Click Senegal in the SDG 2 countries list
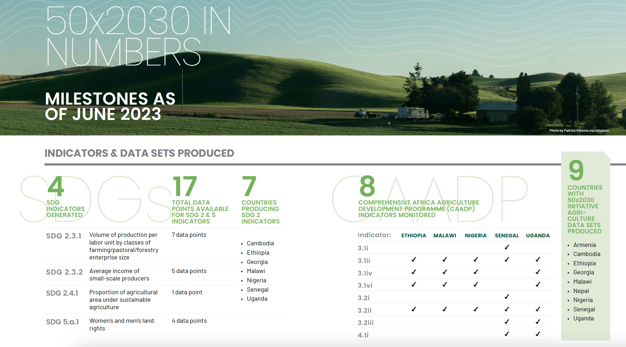This screenshot has height=347, width=626. tap(258, 290)
